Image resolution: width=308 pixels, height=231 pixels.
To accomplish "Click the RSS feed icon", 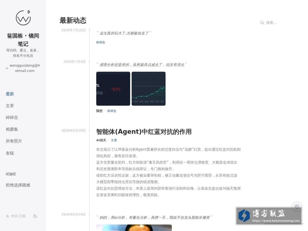I will point(7,216).
